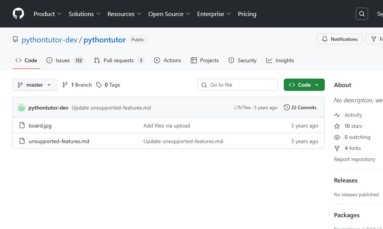Open commit hash c7b7fee
Viewport: 383px width, 229px height.
[242, 108]
